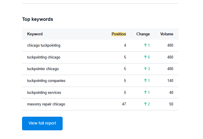The image size is (203, 139).
Task: Click position 5 in tuckpointer chicago row
Action: 125,69
